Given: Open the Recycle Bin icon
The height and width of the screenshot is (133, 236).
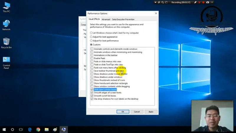Looking at the screenshot, I should tap(6, 43).
